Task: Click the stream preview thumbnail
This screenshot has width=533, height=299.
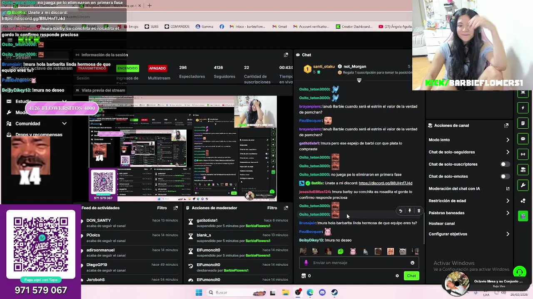Action: (x=183, y=148)
